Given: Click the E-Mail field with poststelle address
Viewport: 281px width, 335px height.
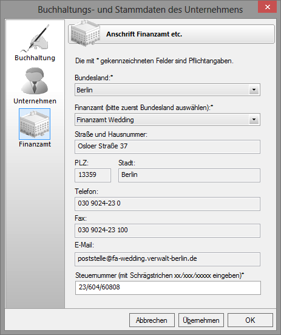Looking at the screenshot, I should tap(168, 259).
